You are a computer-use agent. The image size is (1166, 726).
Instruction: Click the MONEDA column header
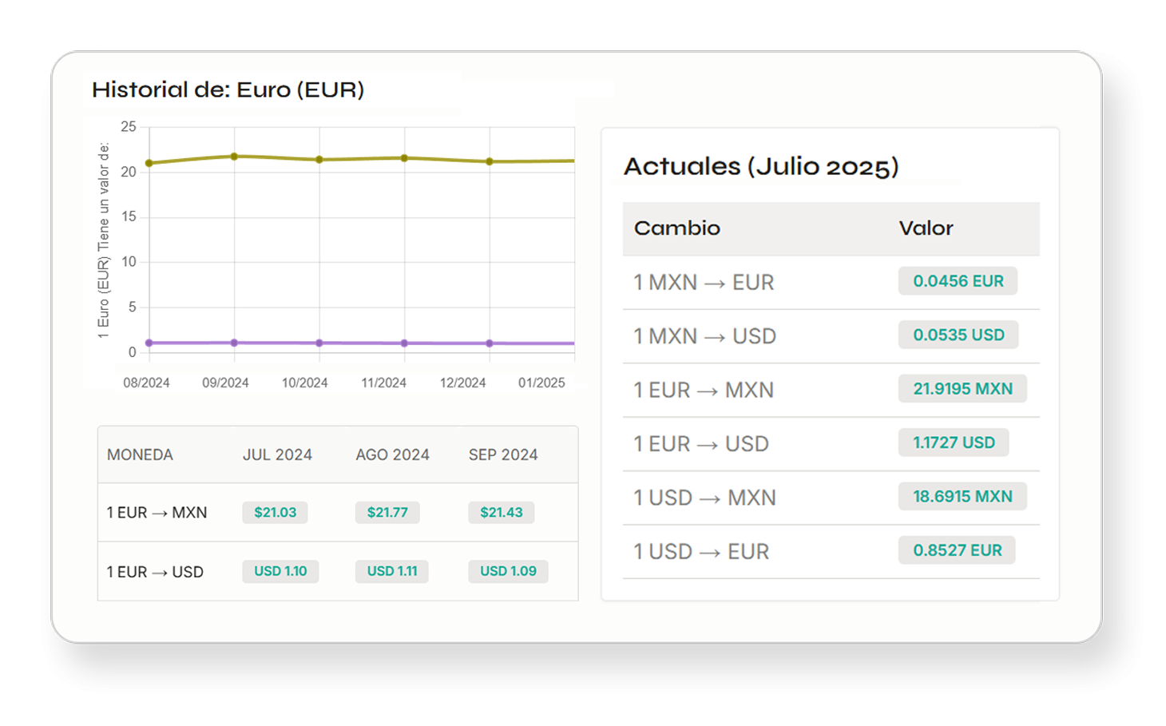(140, 454)
